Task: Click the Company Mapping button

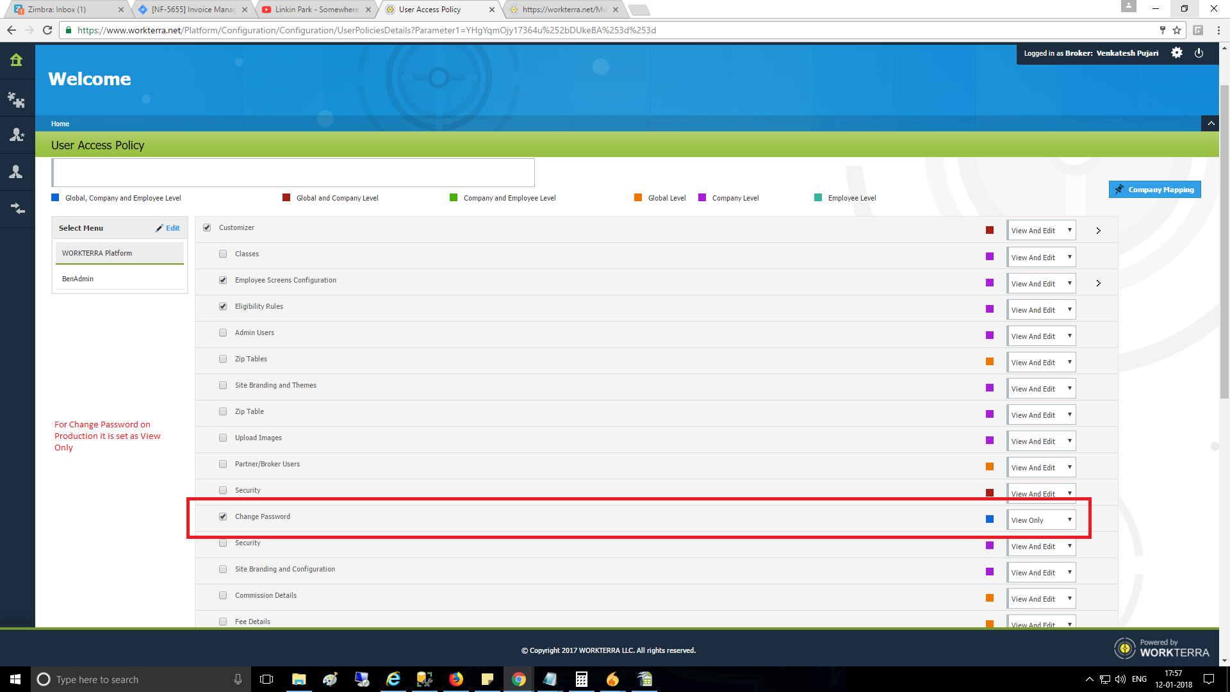Action: point(1154,190)
